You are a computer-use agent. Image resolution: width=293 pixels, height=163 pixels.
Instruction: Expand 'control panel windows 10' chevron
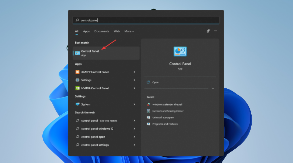(134, 129)
